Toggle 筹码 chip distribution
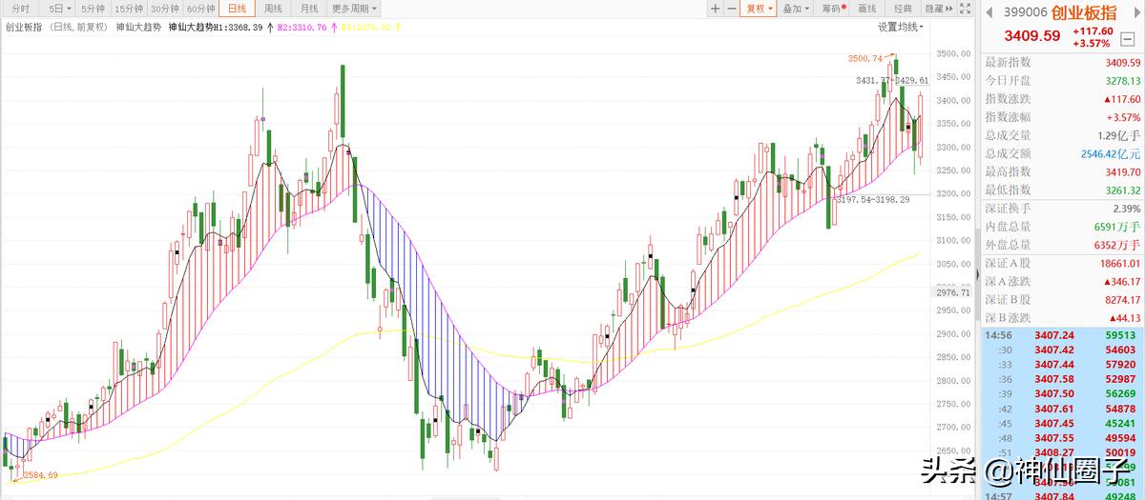Screen dimensions: 1145x500 [x=833, y=9]
